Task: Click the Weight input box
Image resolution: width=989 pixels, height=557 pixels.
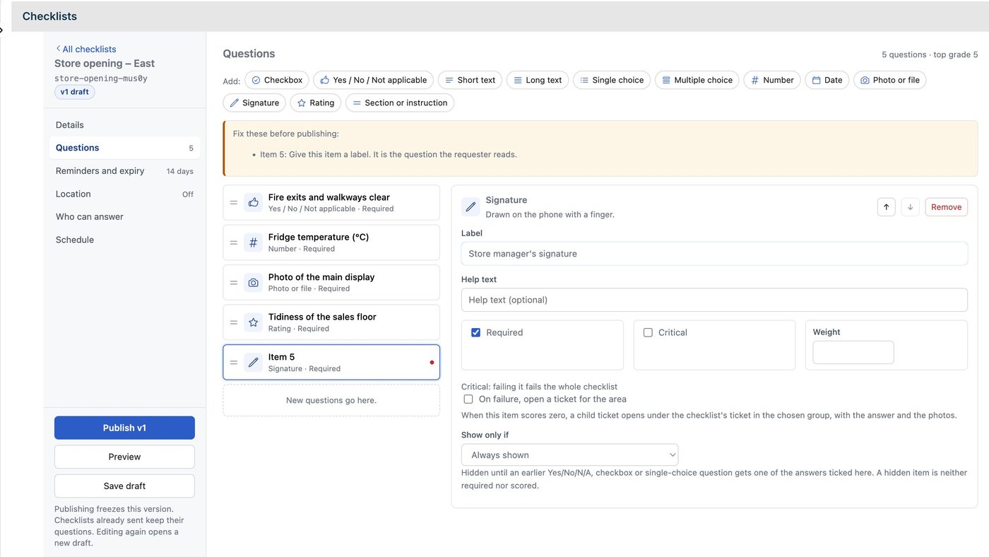Action: coord(853,352)
